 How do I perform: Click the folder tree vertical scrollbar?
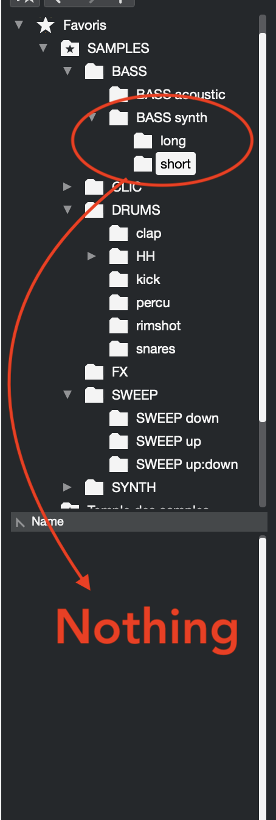pos(263,228)
